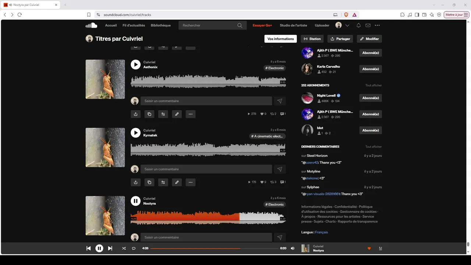Open Bibliothèque
Image resolution: width=471 pixels, height=265 pixels.
pos(161,25)
